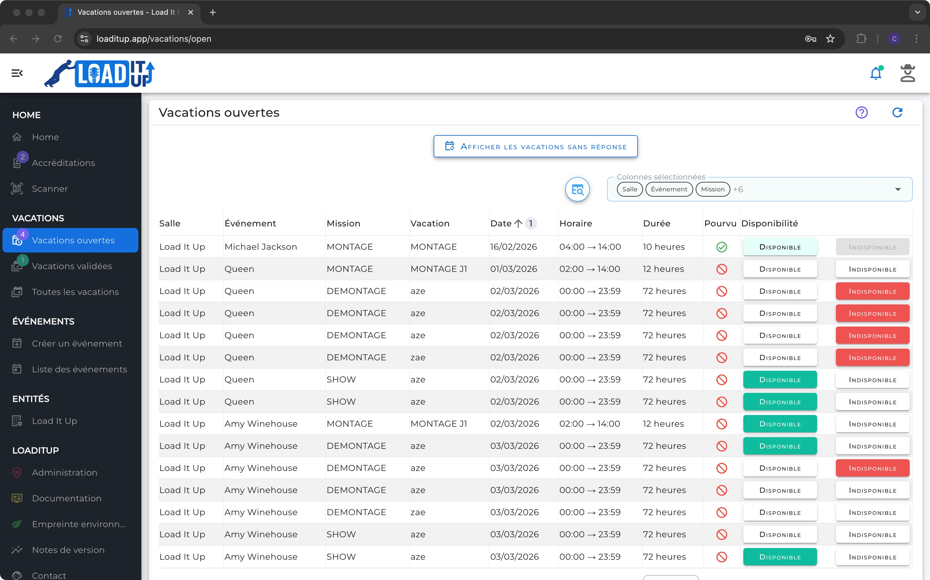Screen dimensions: 930x580
Task: Click the purple help question-mark icon
Action: tap(861, 112)
